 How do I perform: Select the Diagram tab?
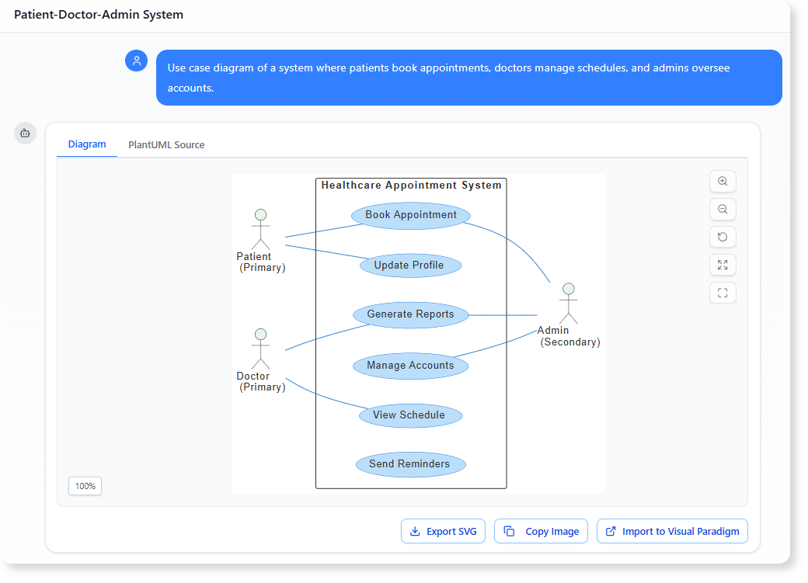pos(87,144)
